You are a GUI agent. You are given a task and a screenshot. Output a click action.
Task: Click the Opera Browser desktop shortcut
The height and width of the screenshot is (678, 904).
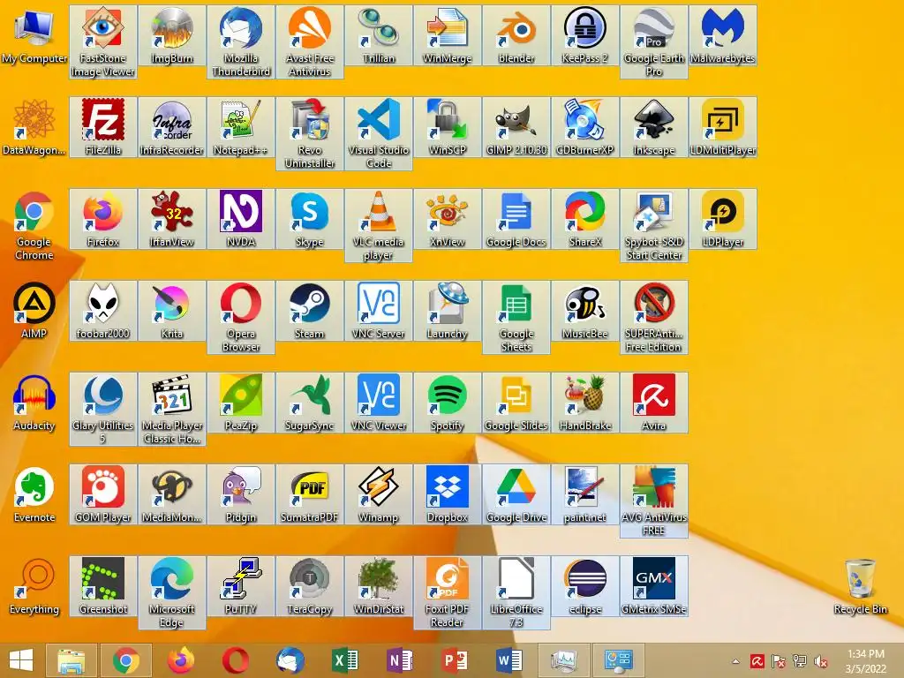point(241,317)
